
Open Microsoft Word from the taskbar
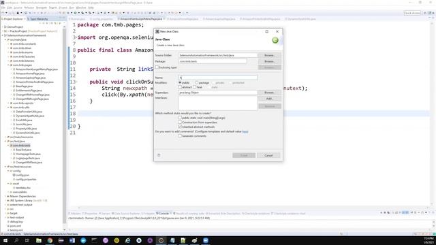[72, 240]
